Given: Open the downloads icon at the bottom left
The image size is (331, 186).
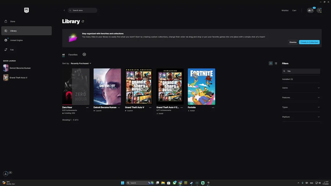Looking at the screenshot, I should coord(5,174).
